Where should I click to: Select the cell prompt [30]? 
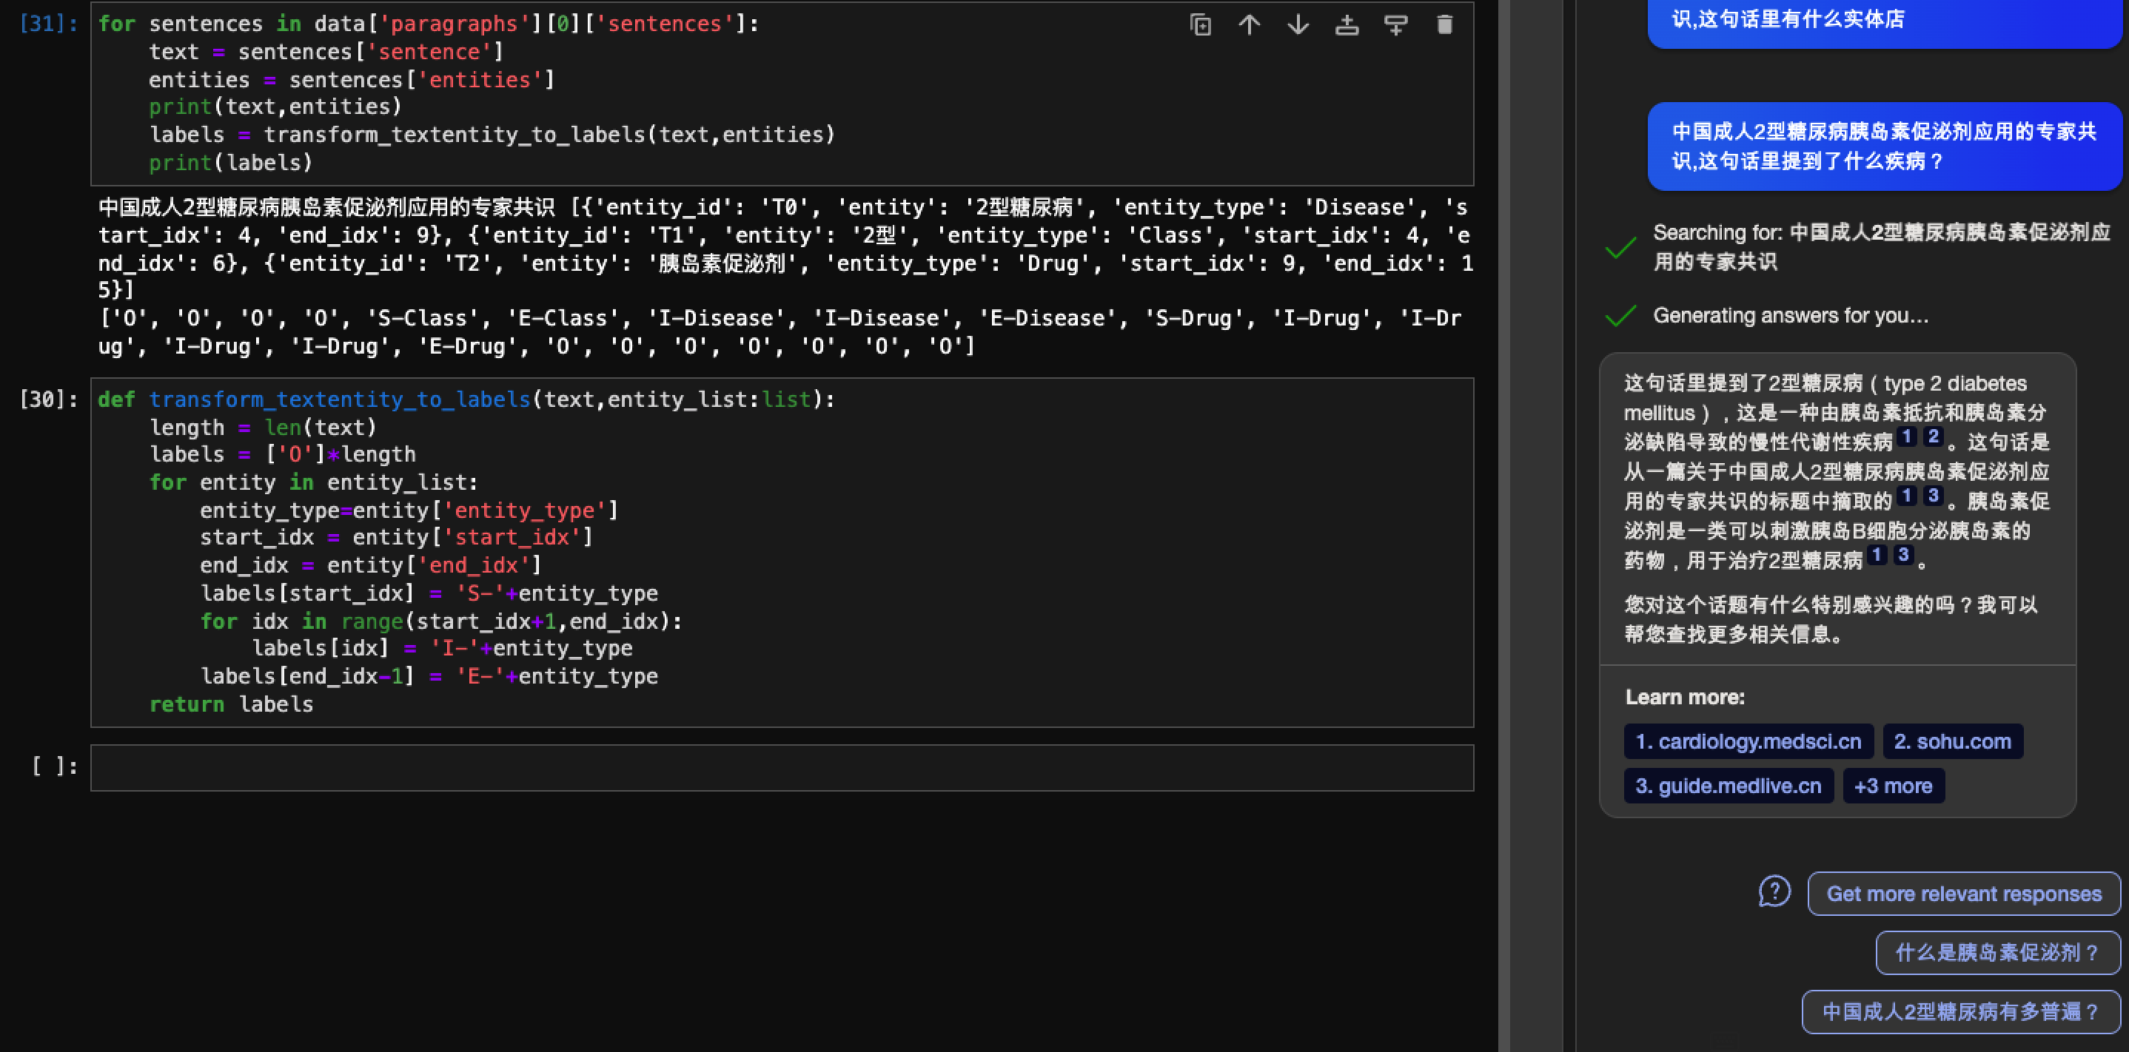[x=49, y=399]
